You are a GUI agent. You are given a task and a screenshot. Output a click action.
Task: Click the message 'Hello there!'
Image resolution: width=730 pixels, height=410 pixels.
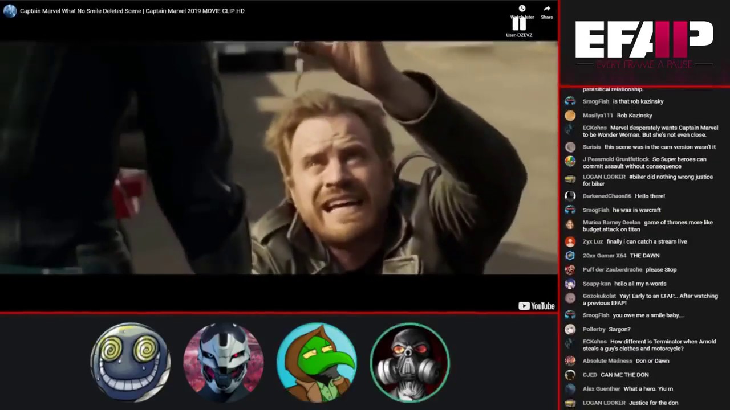click(x=650, y=196)
